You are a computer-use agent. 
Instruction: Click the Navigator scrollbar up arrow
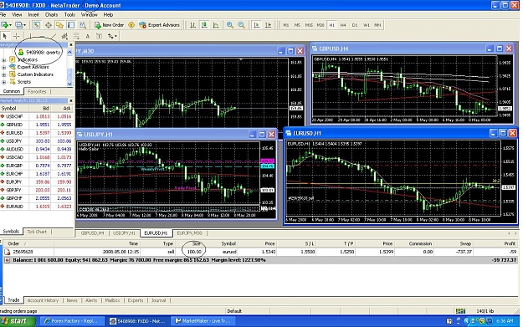tap(69, 52)
